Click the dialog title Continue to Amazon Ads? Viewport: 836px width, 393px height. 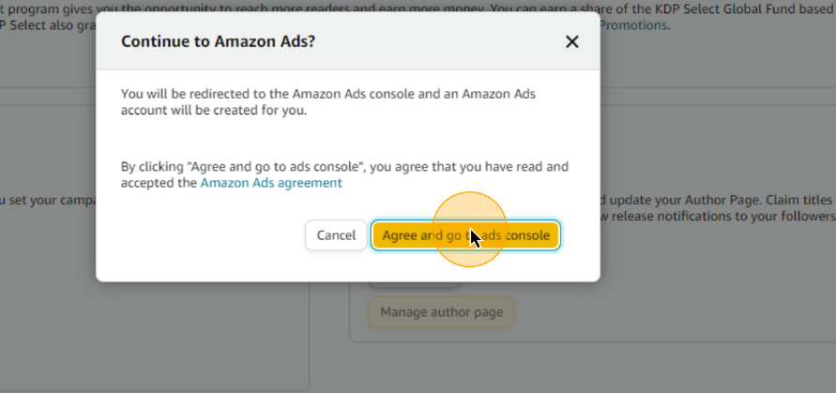tap(218, 41)
